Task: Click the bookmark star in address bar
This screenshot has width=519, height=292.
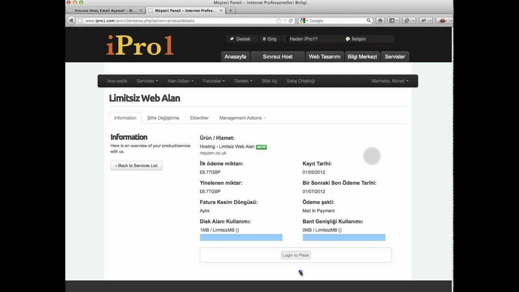Action: tap(279, 21)
